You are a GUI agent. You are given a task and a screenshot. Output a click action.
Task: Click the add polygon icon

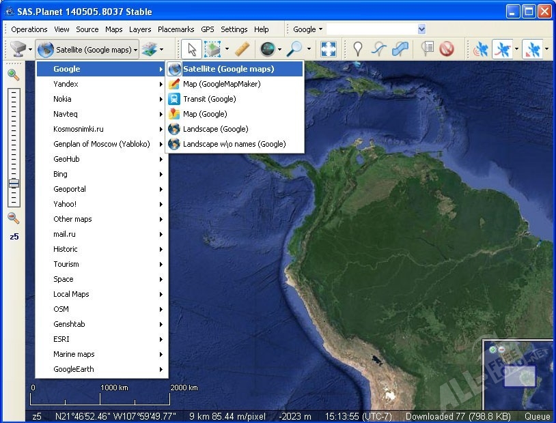[400, 49]
